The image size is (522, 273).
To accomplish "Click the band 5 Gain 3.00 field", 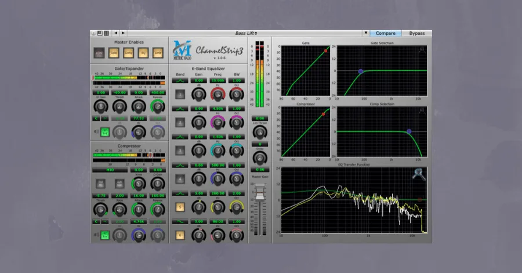I will (199, 193).
